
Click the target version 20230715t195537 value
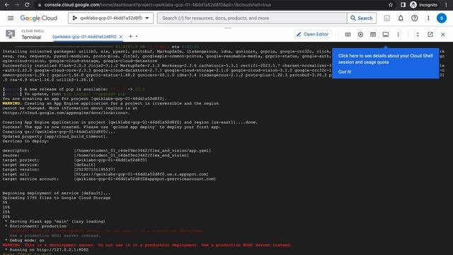(94, 169)
